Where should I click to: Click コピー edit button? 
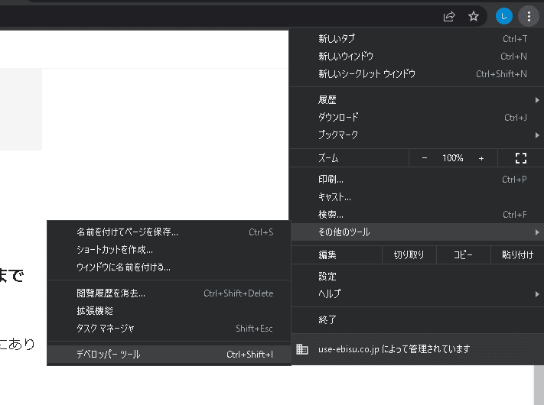point(463,255)
